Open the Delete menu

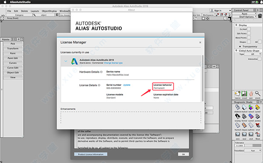coord(24,11)
